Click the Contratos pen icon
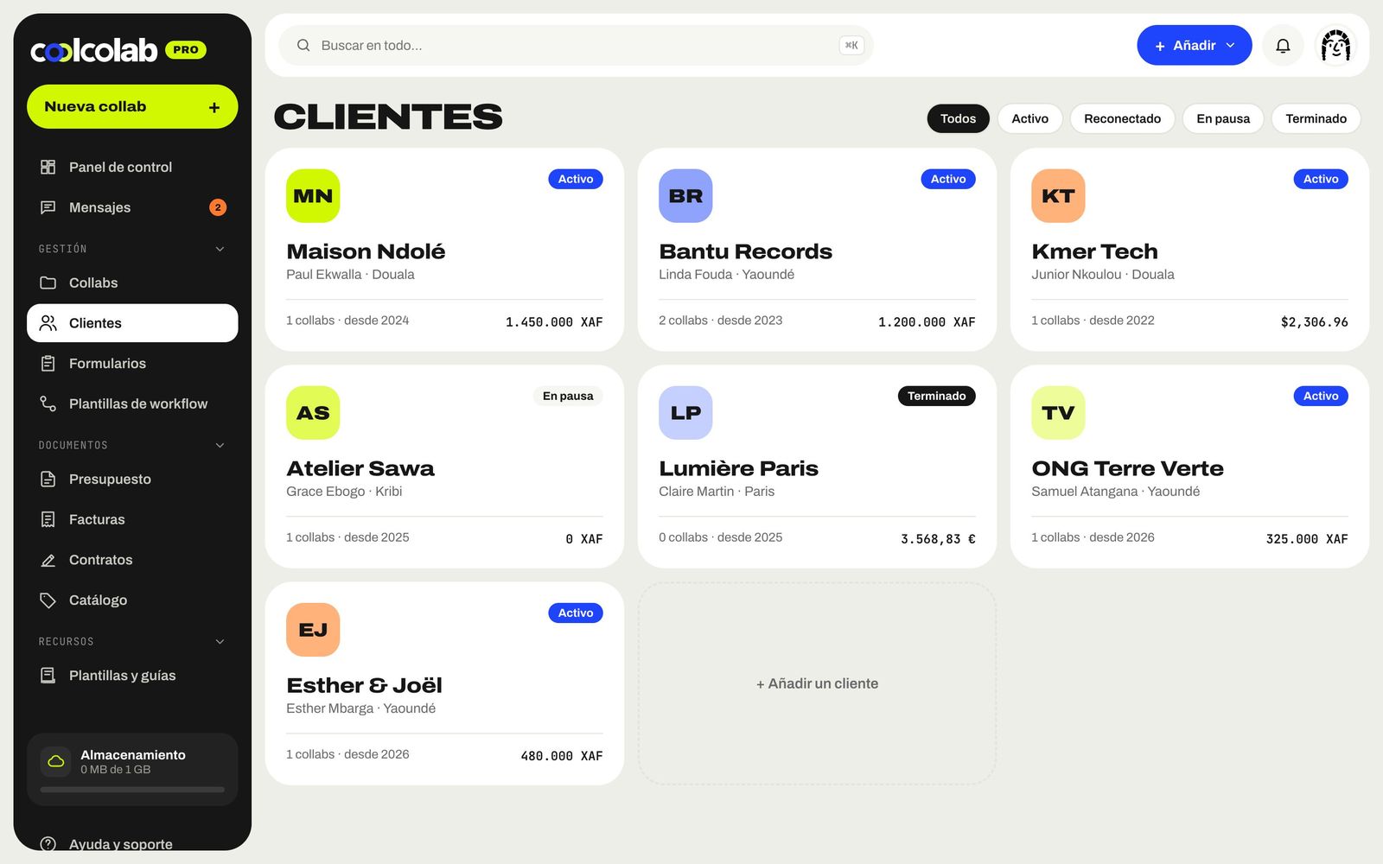The width and height of the screenshot is (1383, 864). pyautogui.click(x=48, y=560)
